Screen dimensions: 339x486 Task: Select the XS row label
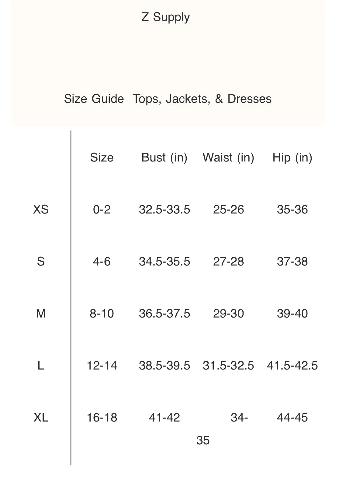click(41, 210)
